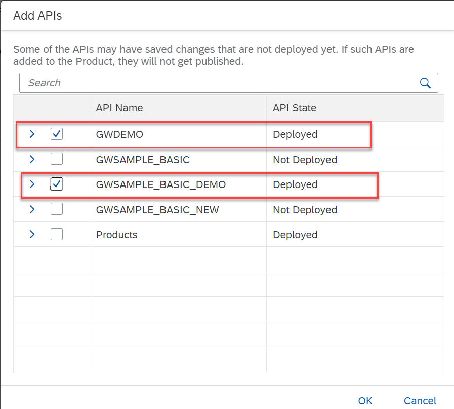The image size is (454, 409).
Task: Expand the GWSAMPLE_BASIC row chevron
Action: pos(32,160)
